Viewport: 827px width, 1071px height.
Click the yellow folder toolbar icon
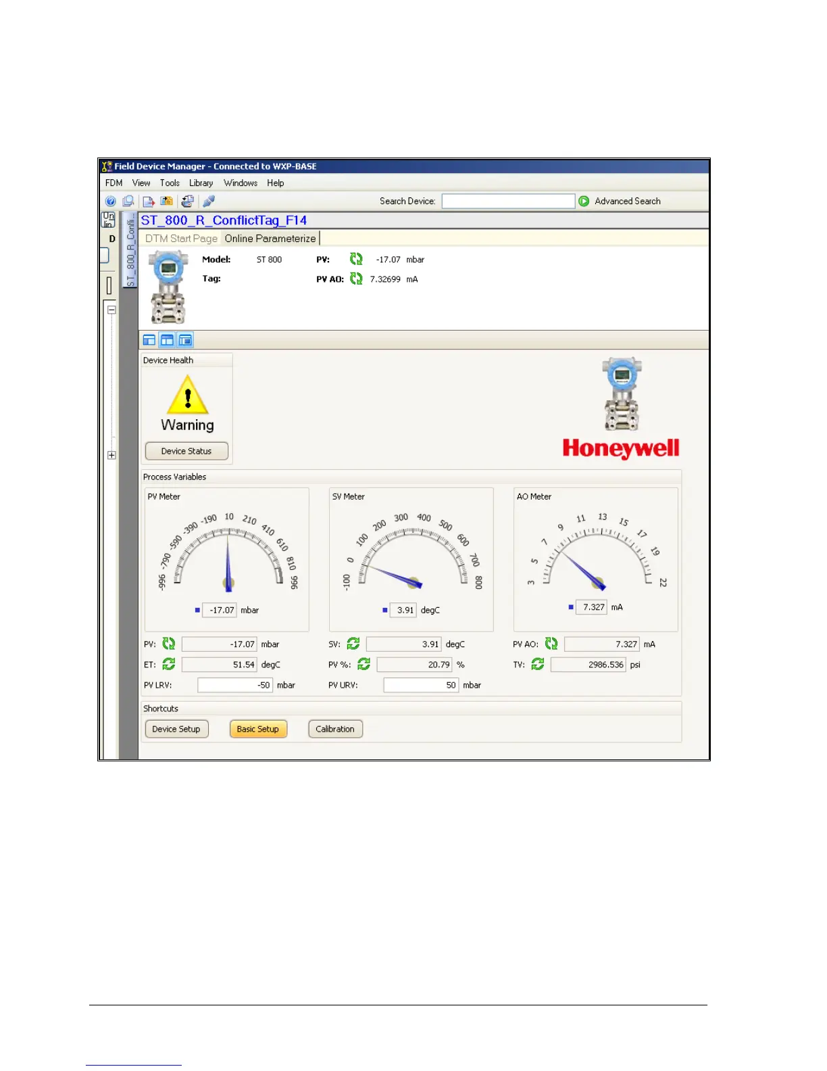[x=166, y=201]
